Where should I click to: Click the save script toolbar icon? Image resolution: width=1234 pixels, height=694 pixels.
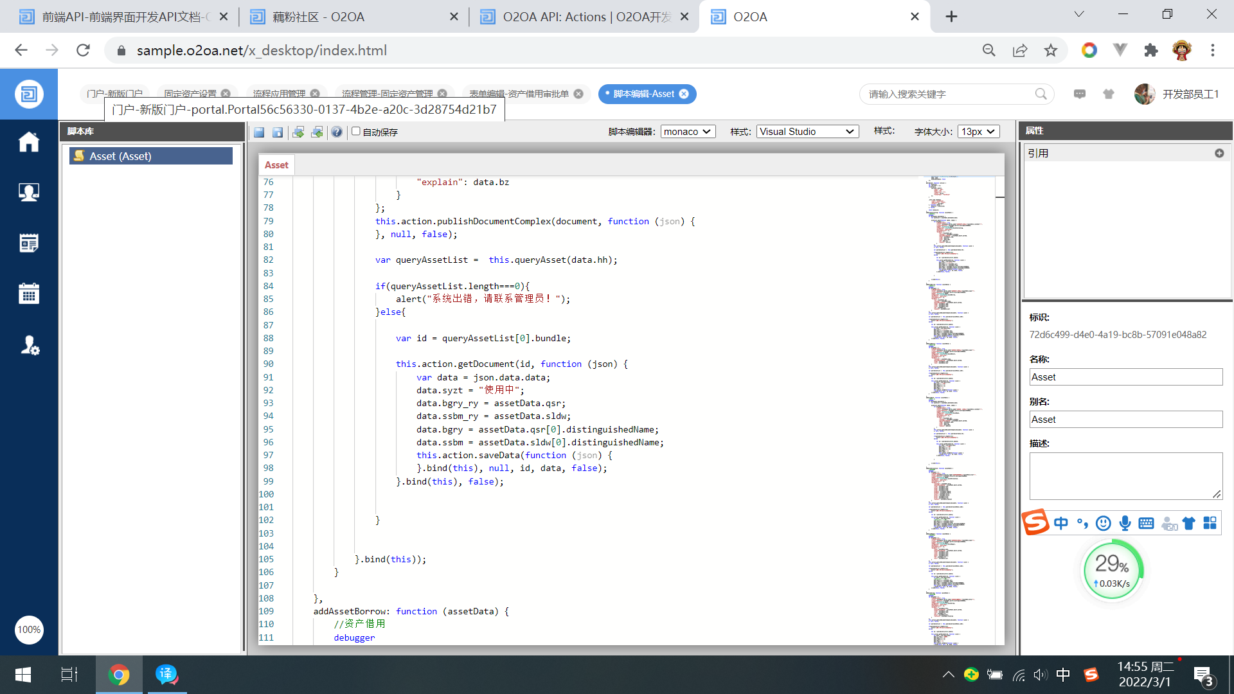tap(259, 132)
